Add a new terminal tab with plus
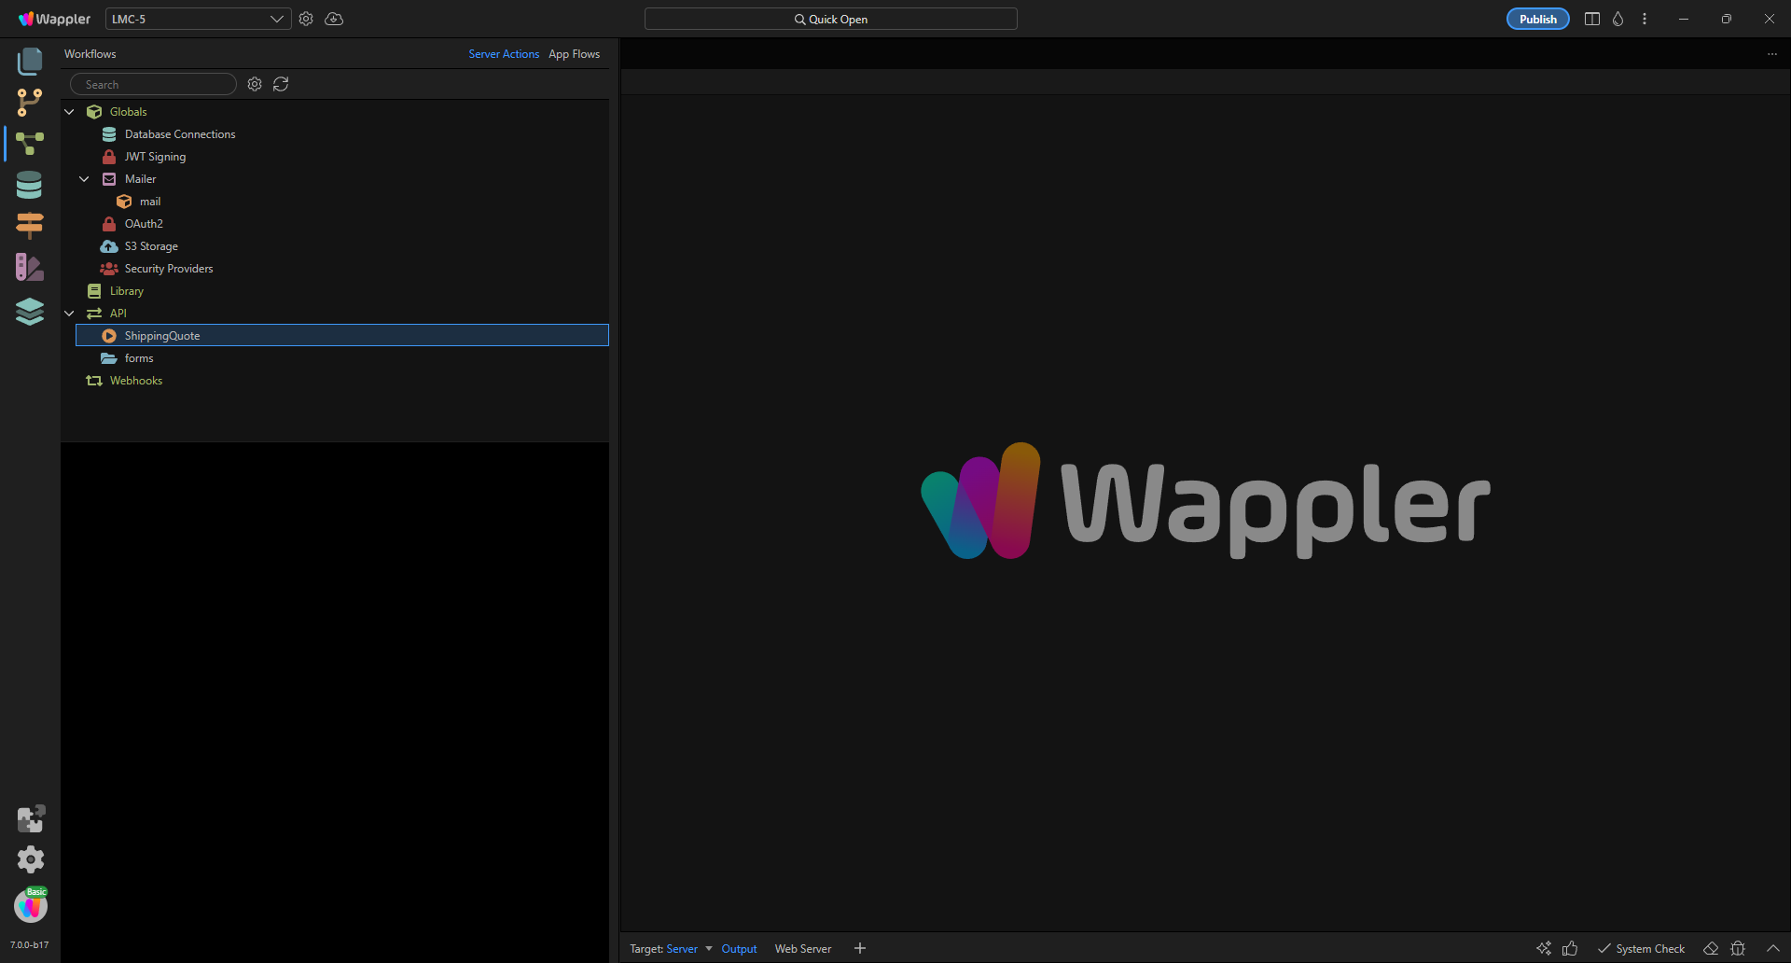The image size is (1791, 963). [x=860, y=948]
